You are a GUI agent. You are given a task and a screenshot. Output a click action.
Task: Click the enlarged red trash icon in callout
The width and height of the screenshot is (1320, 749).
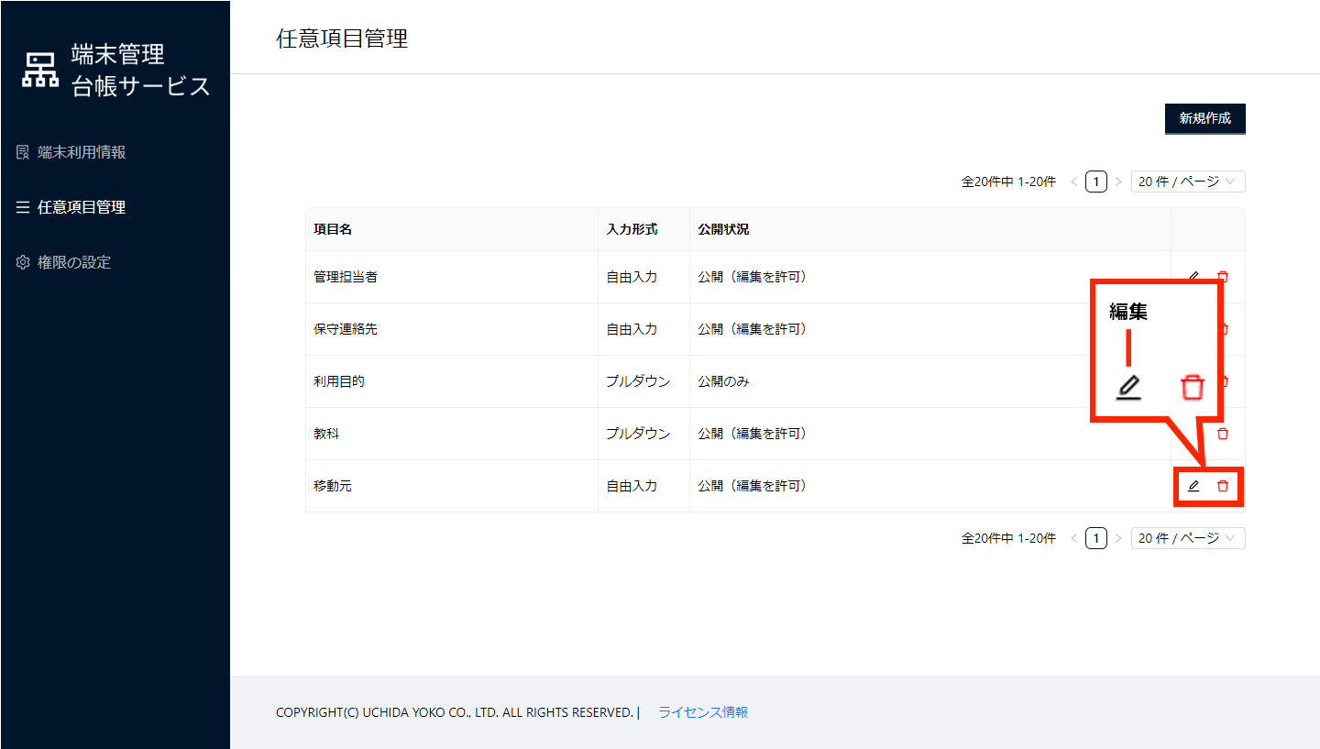pyautogui.click(x=1192, y=387)
